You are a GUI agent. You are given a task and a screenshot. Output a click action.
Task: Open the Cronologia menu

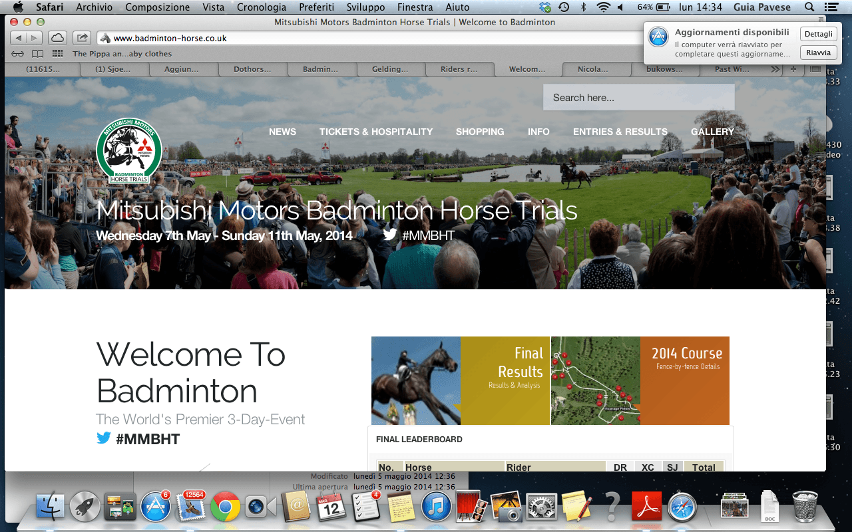[x=262, y=7]
